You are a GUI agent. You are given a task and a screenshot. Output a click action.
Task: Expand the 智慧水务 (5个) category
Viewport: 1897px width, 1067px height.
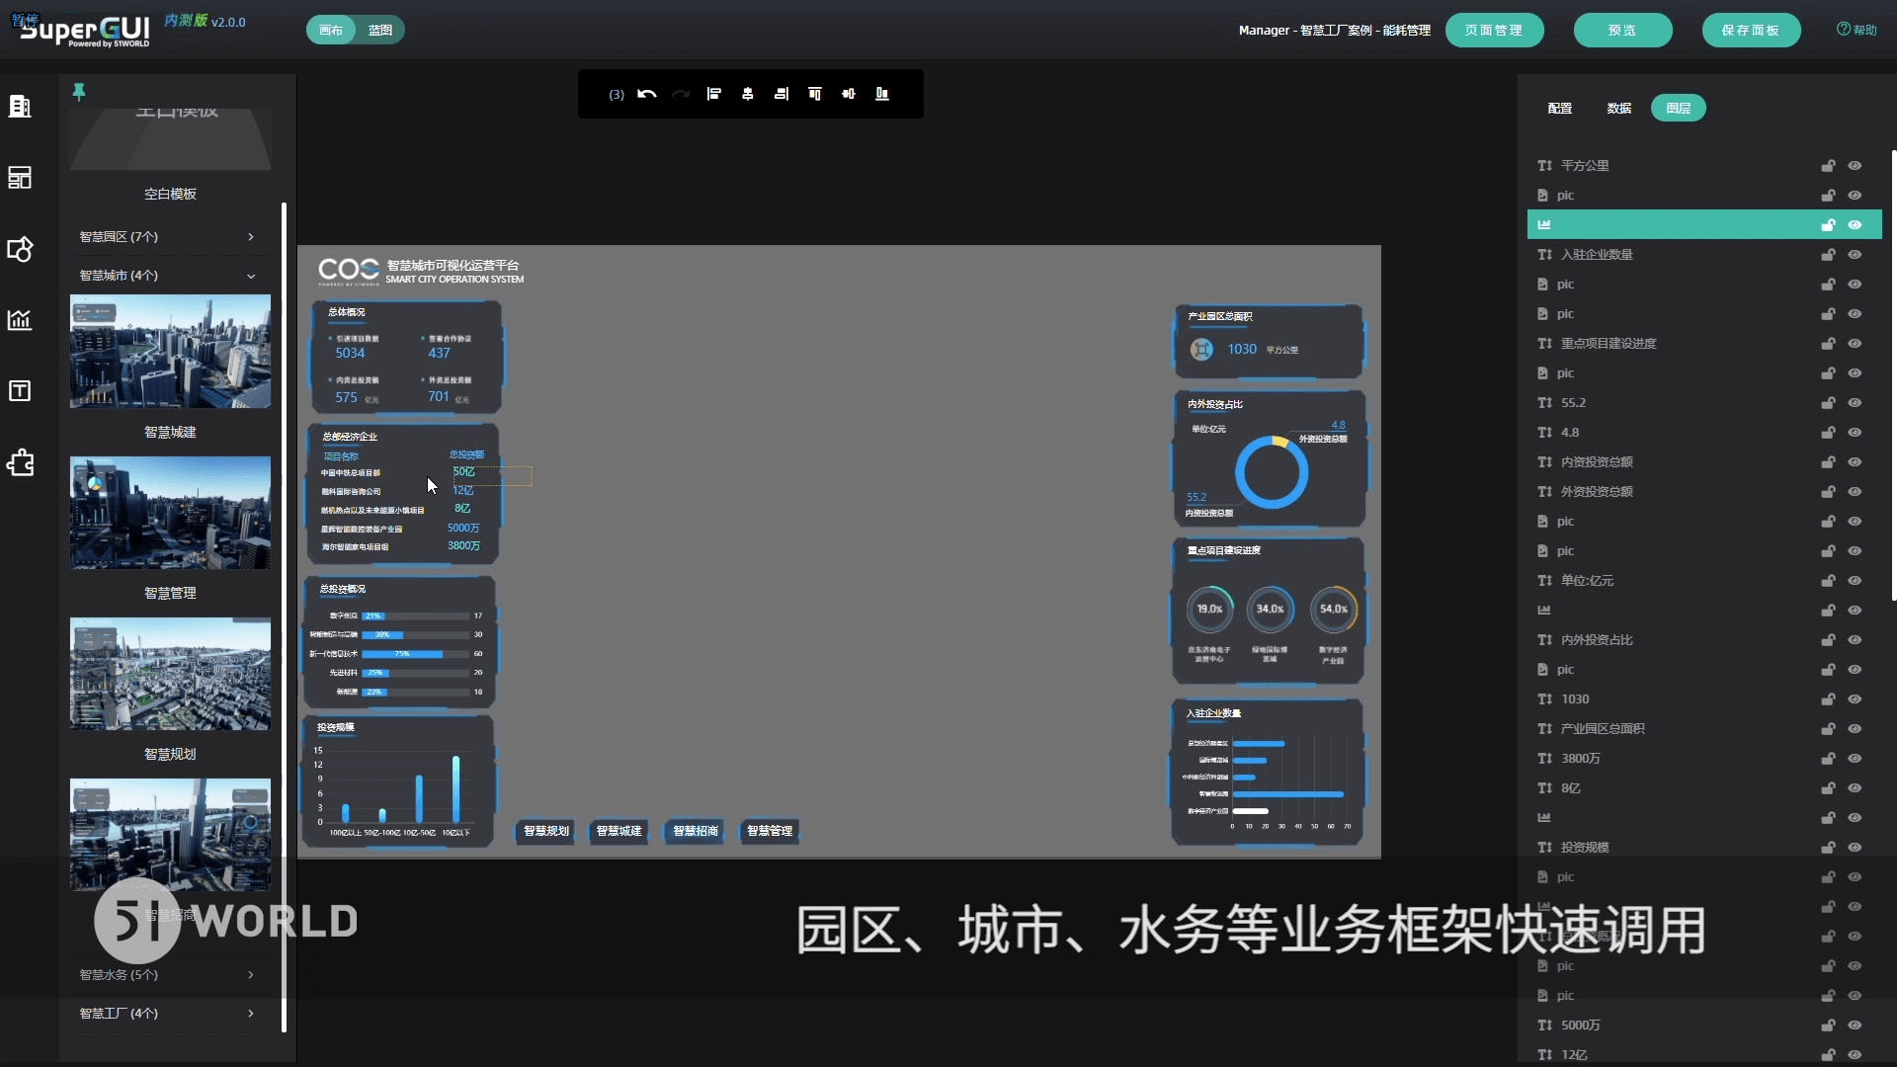point(168,975)
